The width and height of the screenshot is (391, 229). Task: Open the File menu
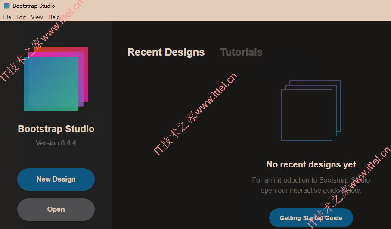point(7,17)
